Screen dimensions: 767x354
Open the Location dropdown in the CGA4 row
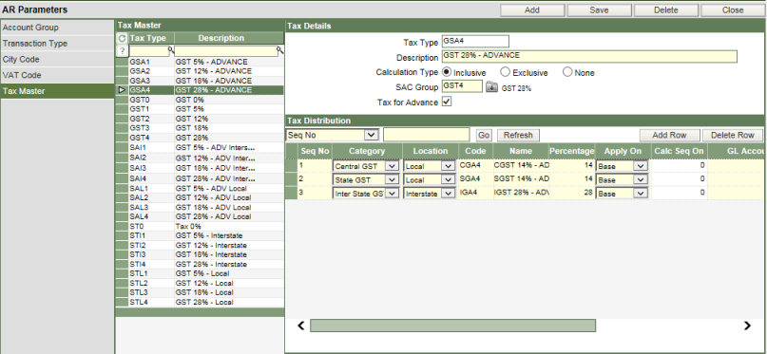tap(448, 166)
